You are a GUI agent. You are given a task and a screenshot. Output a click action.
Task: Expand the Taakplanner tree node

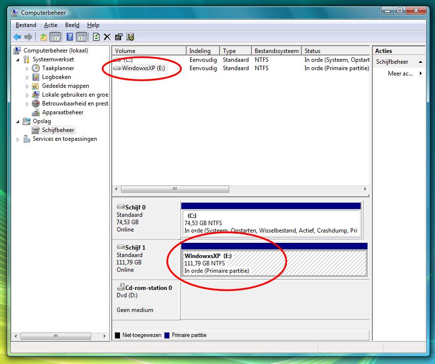coord(27,69)
